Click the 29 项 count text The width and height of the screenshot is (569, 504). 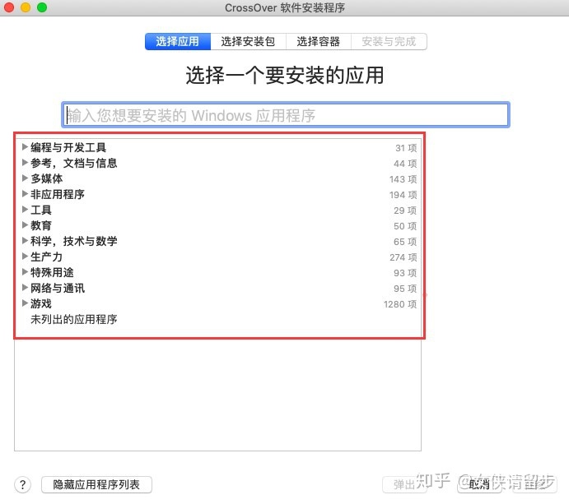pos(405,210)
